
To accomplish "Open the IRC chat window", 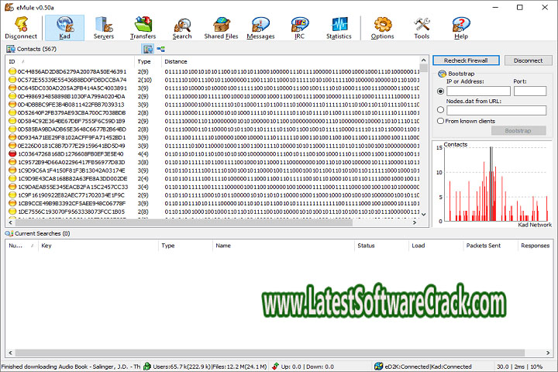I will click(300, 28).
